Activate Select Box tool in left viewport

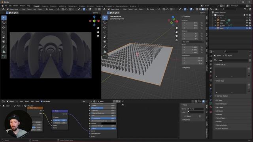point(4,17)
